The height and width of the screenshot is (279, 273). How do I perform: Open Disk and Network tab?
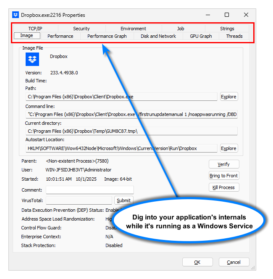(x=158, y=36)
